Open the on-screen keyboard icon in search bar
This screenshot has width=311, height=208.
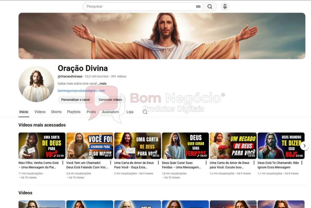(x=198, y=6)
